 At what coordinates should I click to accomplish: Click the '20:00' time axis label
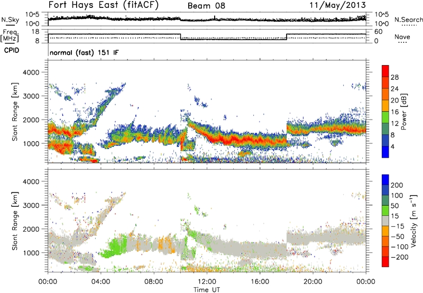[312, 282]
